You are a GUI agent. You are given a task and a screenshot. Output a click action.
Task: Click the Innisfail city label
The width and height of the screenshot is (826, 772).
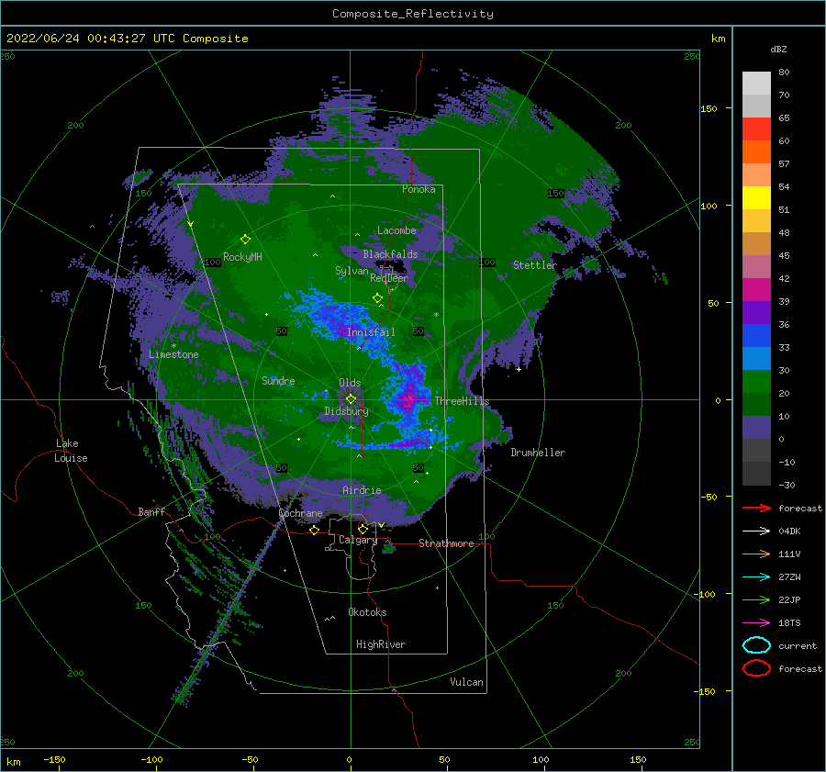tap(371, 332)
